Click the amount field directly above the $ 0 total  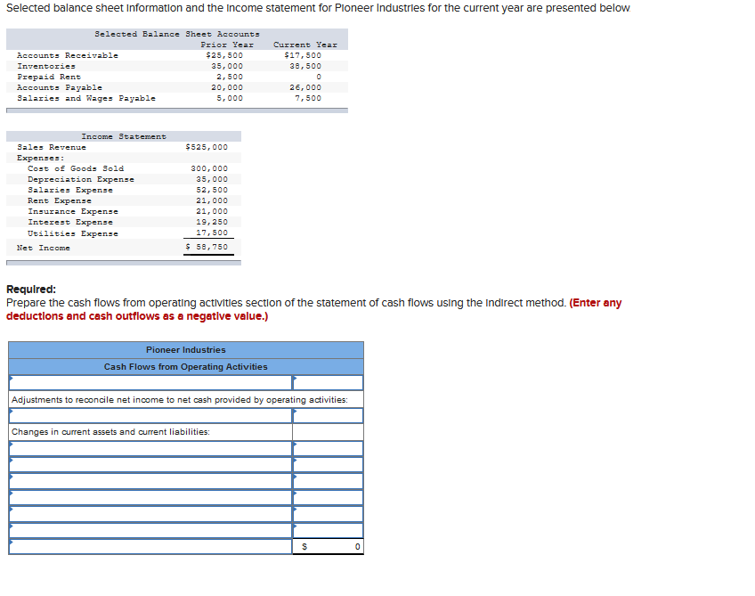click(x=328, y=530)
